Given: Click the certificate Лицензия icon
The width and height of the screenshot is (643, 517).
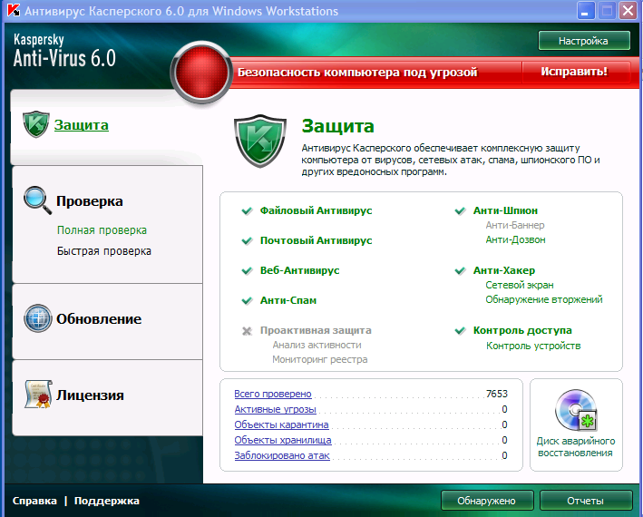Looking at the screenshot, I should coord(38,394).
